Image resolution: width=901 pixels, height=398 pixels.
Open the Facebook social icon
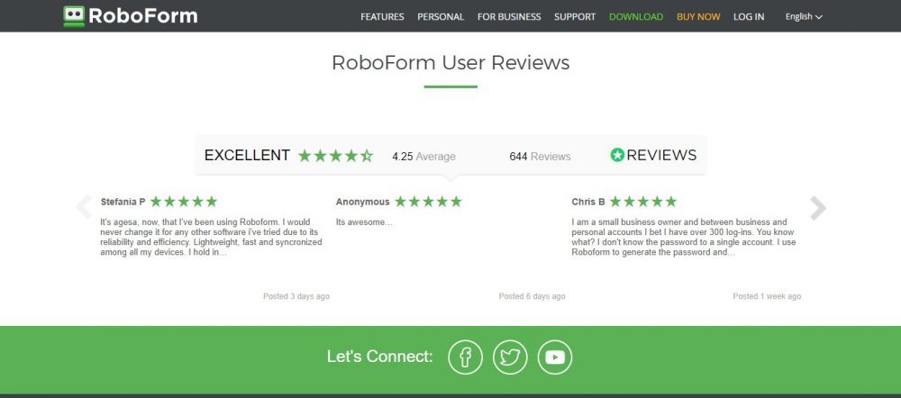pos(466,357)
